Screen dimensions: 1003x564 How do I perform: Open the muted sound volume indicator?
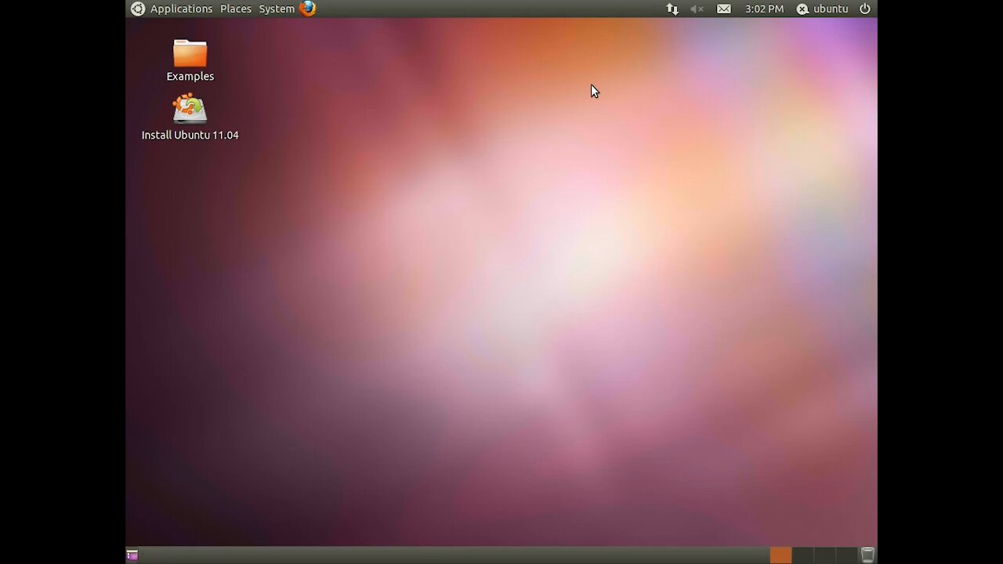click(x=697, y=9)
